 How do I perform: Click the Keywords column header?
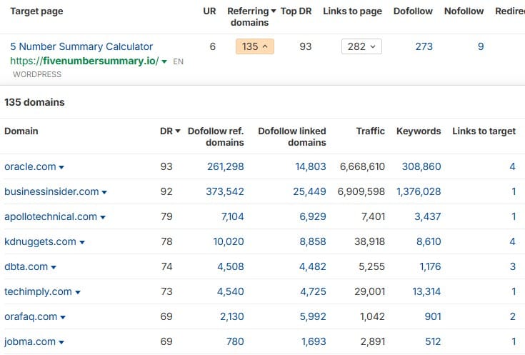pyautogui.click(x=419, y=131)
